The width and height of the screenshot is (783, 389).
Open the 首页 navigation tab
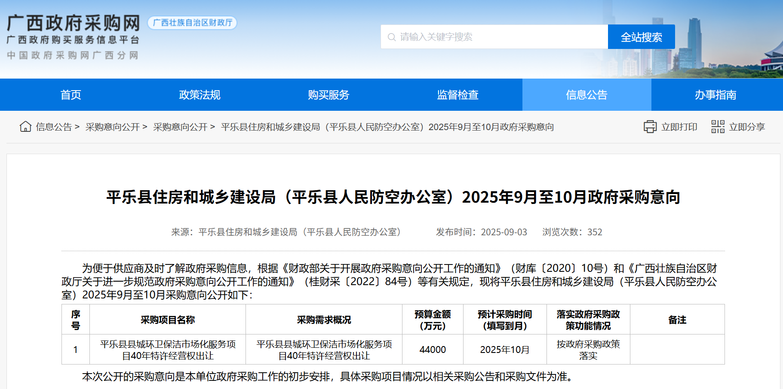[71, 95]
